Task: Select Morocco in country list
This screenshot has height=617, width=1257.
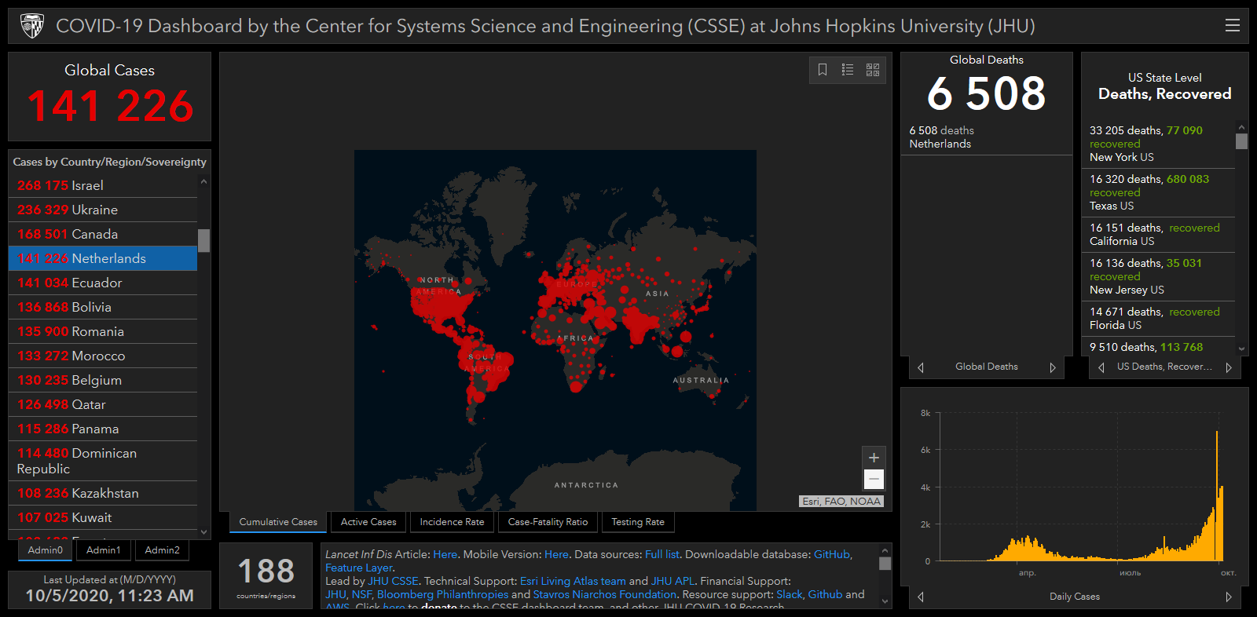Action: click(x=103, y=356)
